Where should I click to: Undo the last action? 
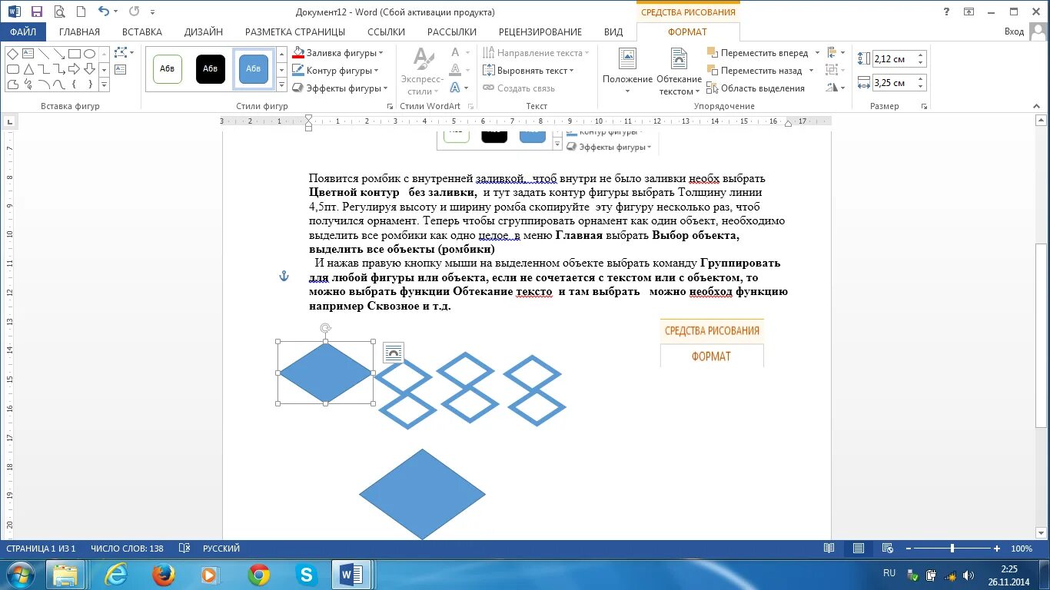pyautogui.click(x=104, y=12)
